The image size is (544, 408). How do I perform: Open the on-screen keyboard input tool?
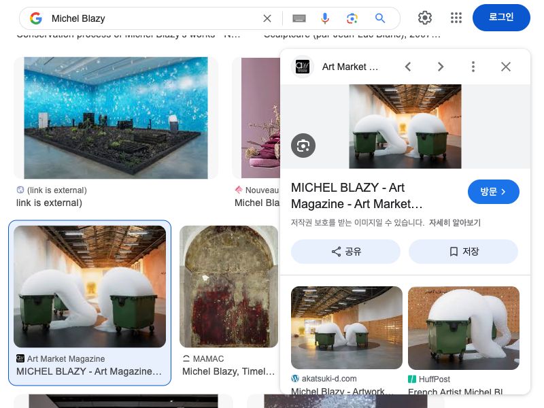[299, 18]
